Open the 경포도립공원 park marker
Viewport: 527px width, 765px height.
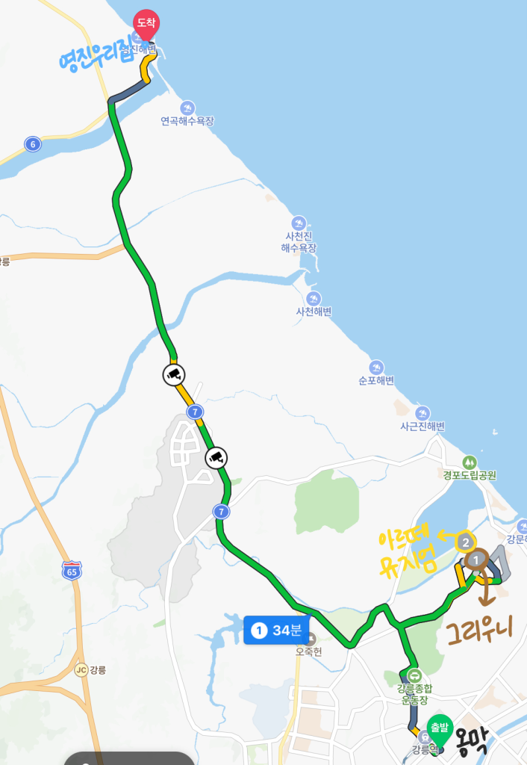tap(470, 462)
